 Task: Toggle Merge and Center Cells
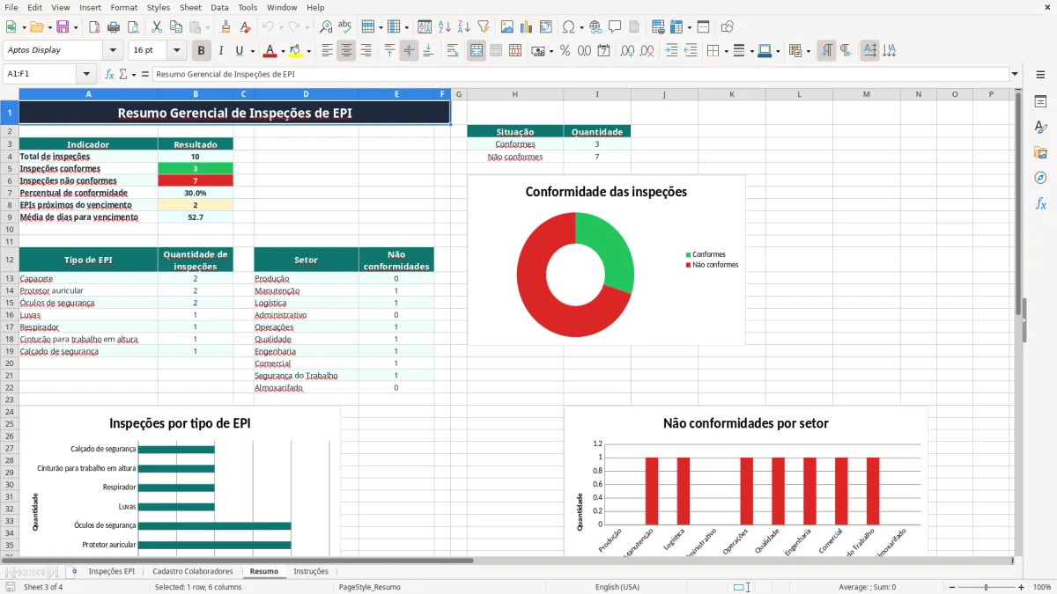coord(477,51)
